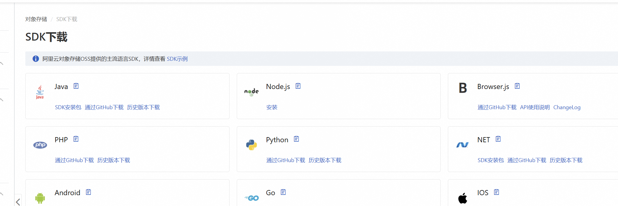The width and height of the screenshot is (618, 206).
Task: Click the PHP card title
Action: pos(61,140)
